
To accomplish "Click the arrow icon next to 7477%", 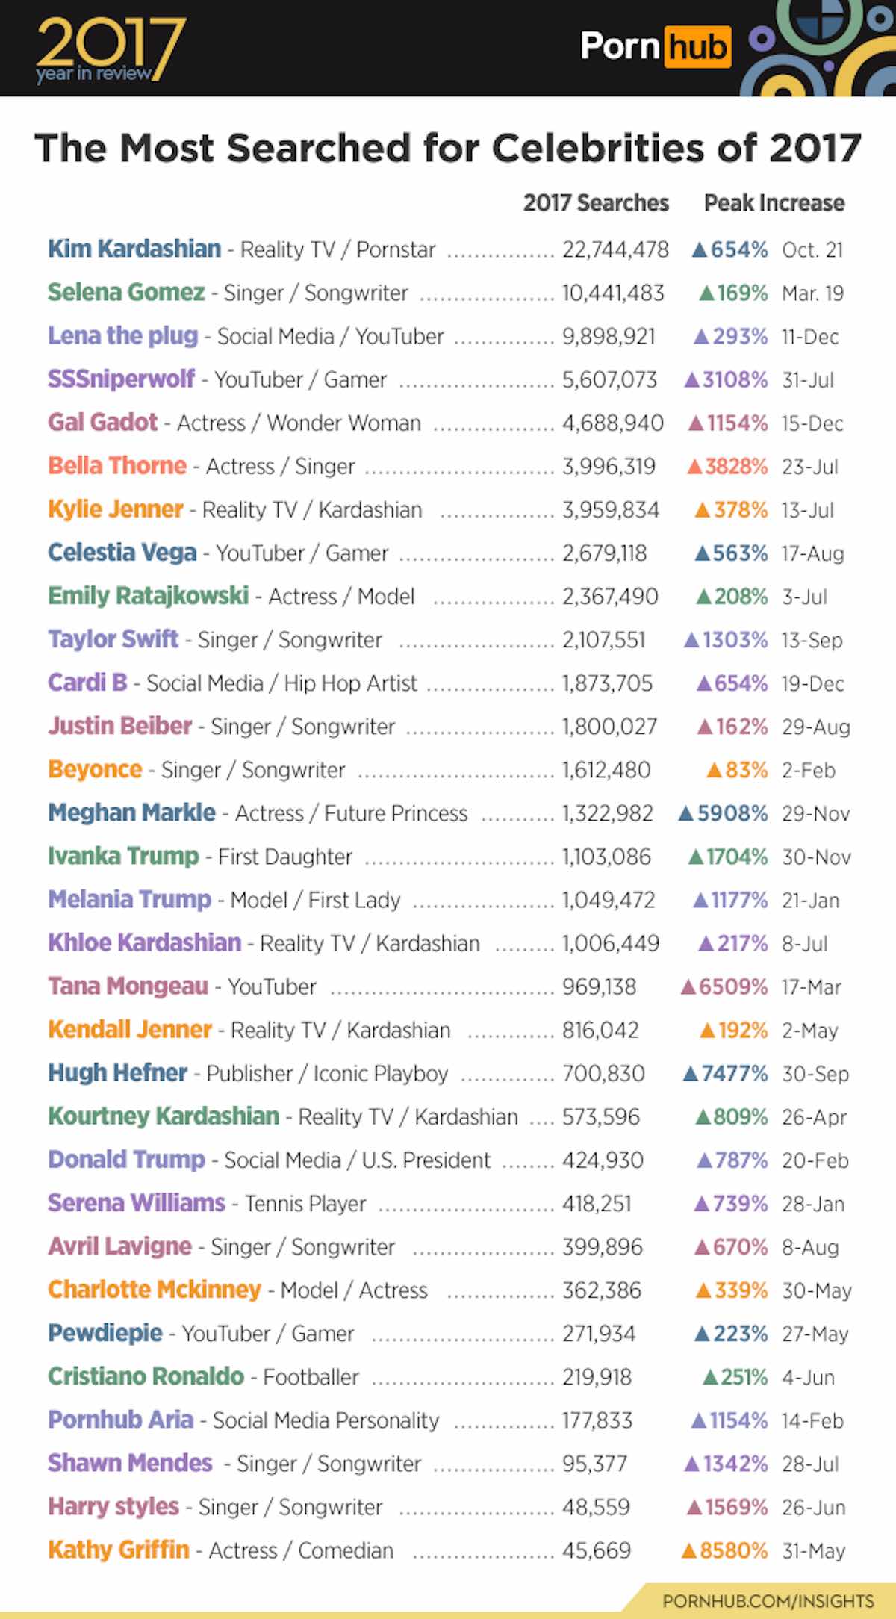I will (x=691, y=1074).
